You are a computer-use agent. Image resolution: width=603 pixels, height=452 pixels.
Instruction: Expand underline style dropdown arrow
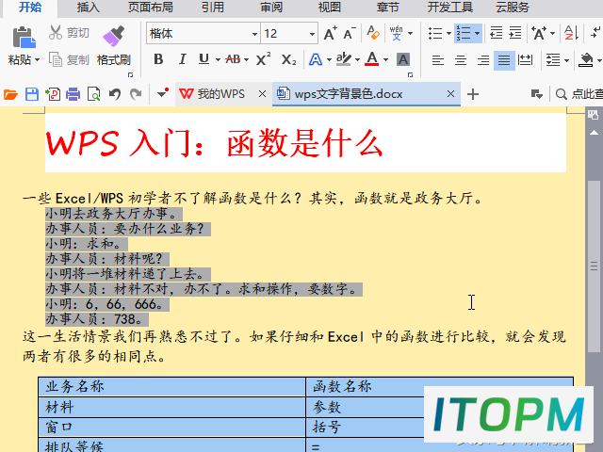(218, 59)
